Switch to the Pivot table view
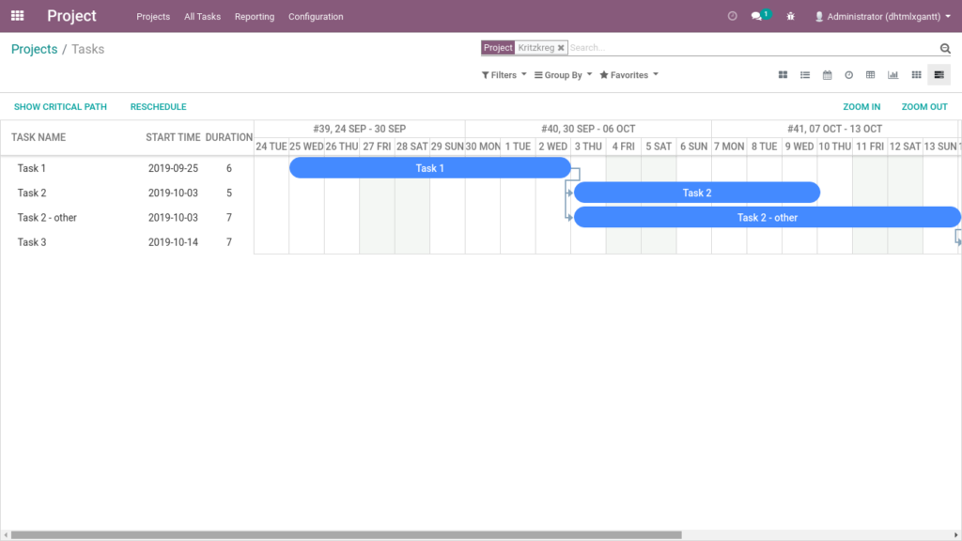962x541 pixels. click(871, 74)
